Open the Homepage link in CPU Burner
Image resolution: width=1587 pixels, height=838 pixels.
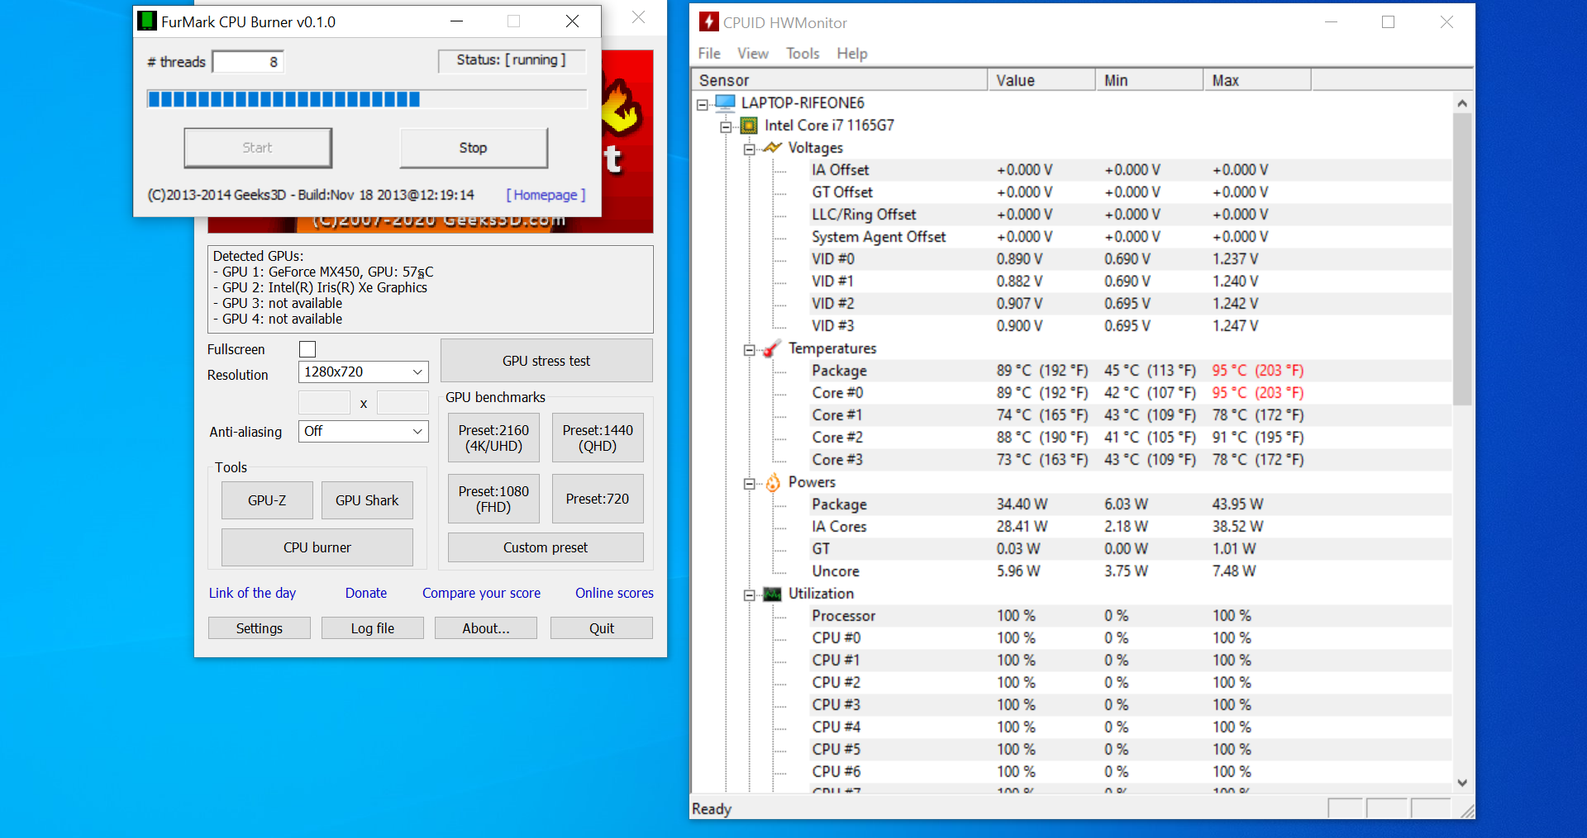coord(546,195)
